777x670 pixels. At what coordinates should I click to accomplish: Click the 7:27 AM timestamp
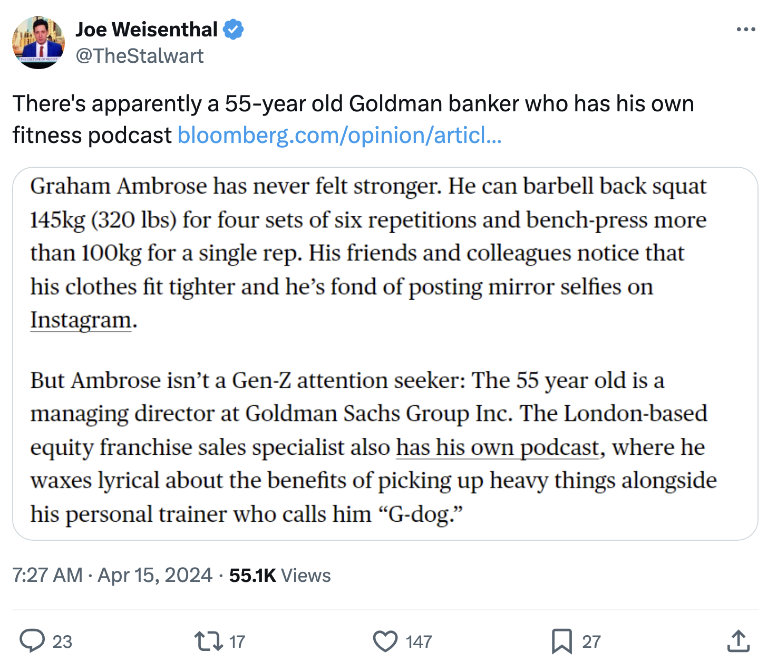click(47, 575)
